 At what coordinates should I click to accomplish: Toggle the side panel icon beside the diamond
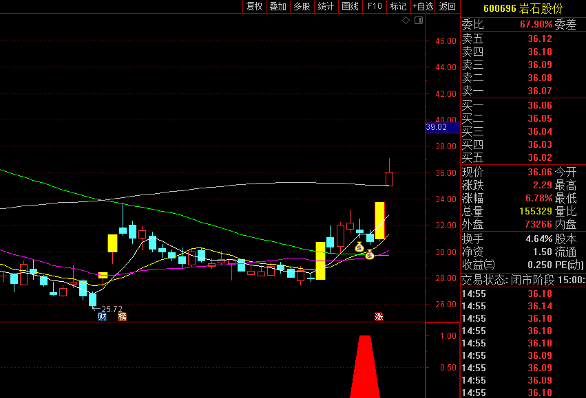pos(417,21)
